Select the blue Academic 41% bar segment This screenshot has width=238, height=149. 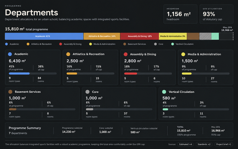tap(44, 36)
